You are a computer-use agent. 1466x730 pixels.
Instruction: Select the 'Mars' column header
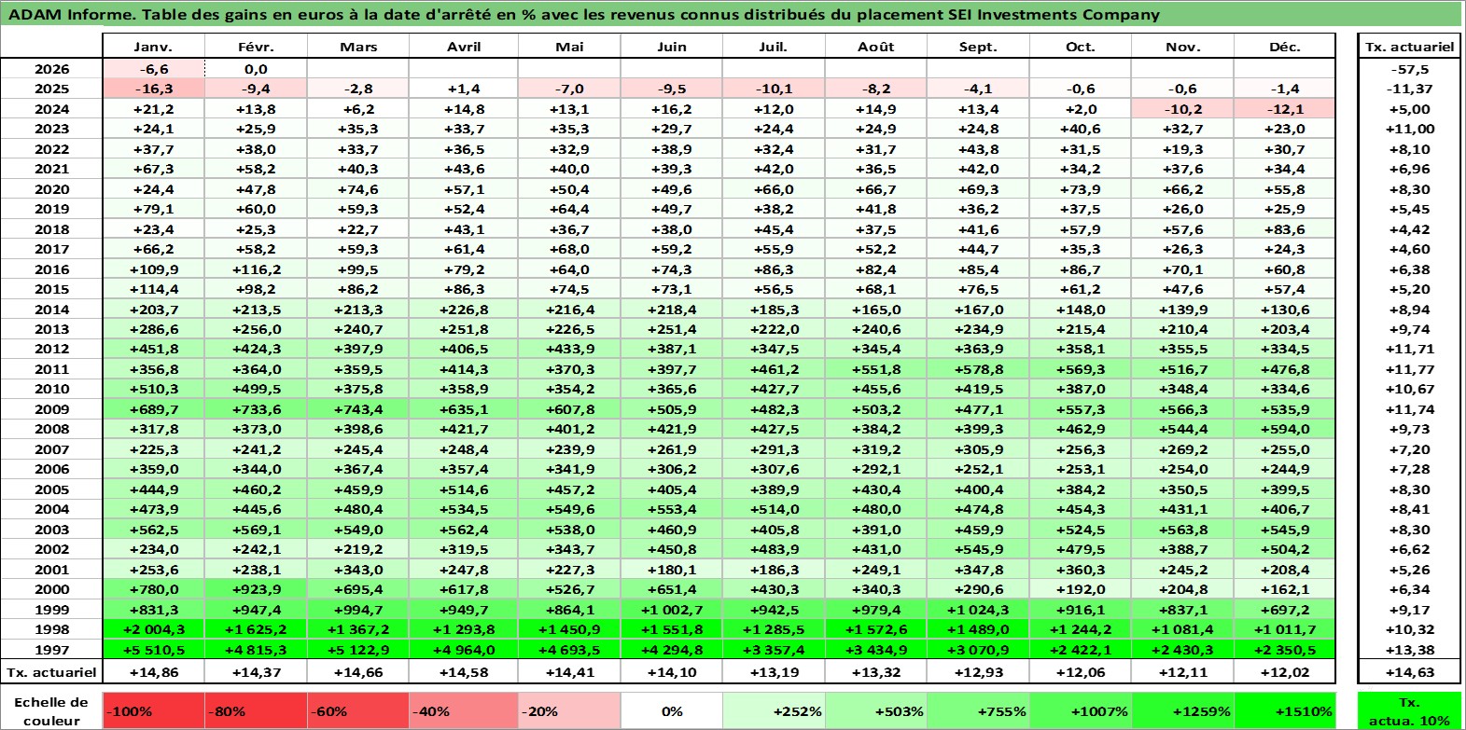358,47
